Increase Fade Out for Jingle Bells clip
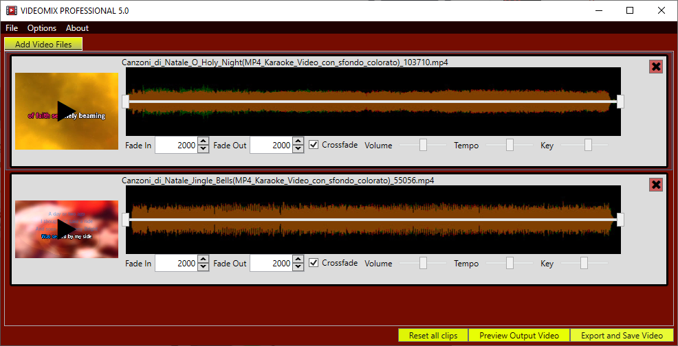The height and width of the screenshot is (346, 678). tap(298, 259)
